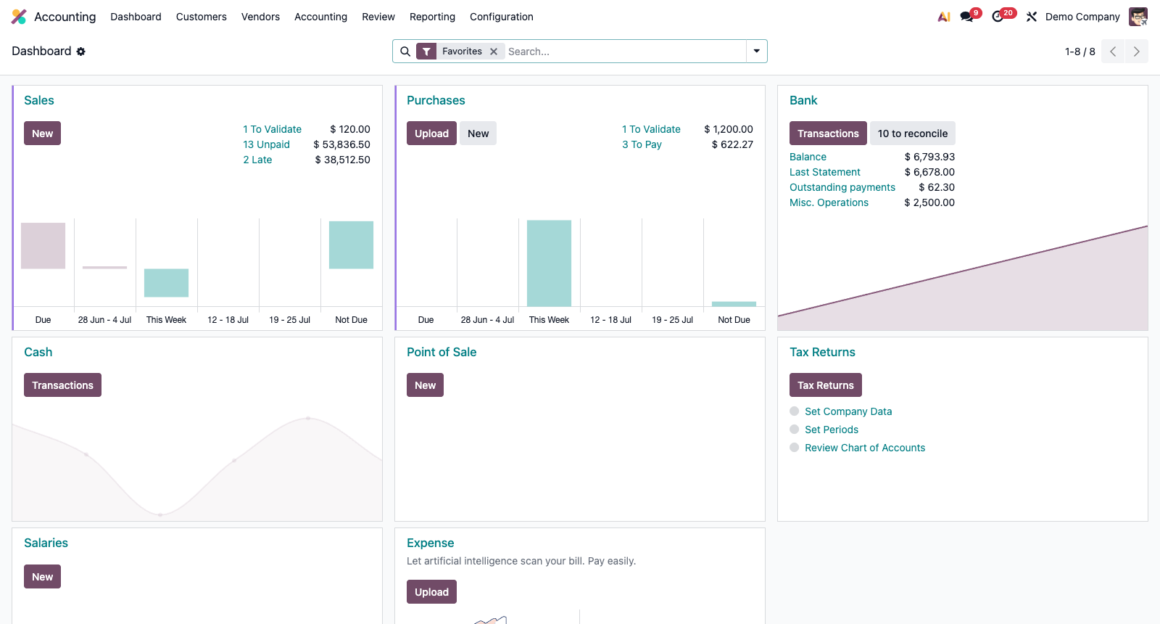Open the AI assistant icon in the navbar
The image size is (1160, 624).
pos(944,17)
